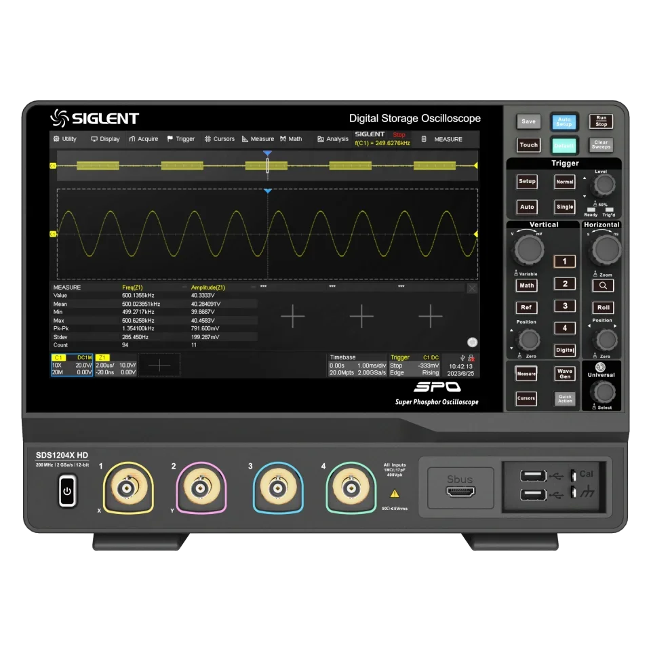Click the Horizontal timebase knob
This screenshot has height=651, width=651.
tap(606, 250)
